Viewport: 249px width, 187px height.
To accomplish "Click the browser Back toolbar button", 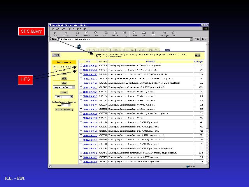I will pyautogui.click(x=54, y=34).
